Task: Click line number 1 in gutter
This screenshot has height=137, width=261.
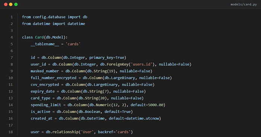Action: click(x=12, y=17)
